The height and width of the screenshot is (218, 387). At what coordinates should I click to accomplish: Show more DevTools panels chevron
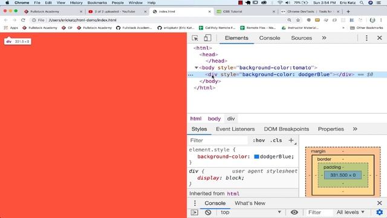coord(324,38)
